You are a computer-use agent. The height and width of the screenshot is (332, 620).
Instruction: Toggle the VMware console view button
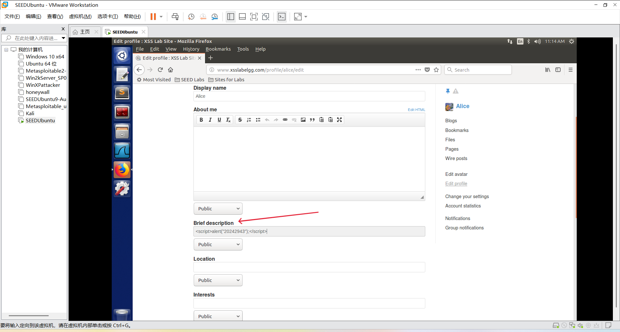[x=282, y=17]
